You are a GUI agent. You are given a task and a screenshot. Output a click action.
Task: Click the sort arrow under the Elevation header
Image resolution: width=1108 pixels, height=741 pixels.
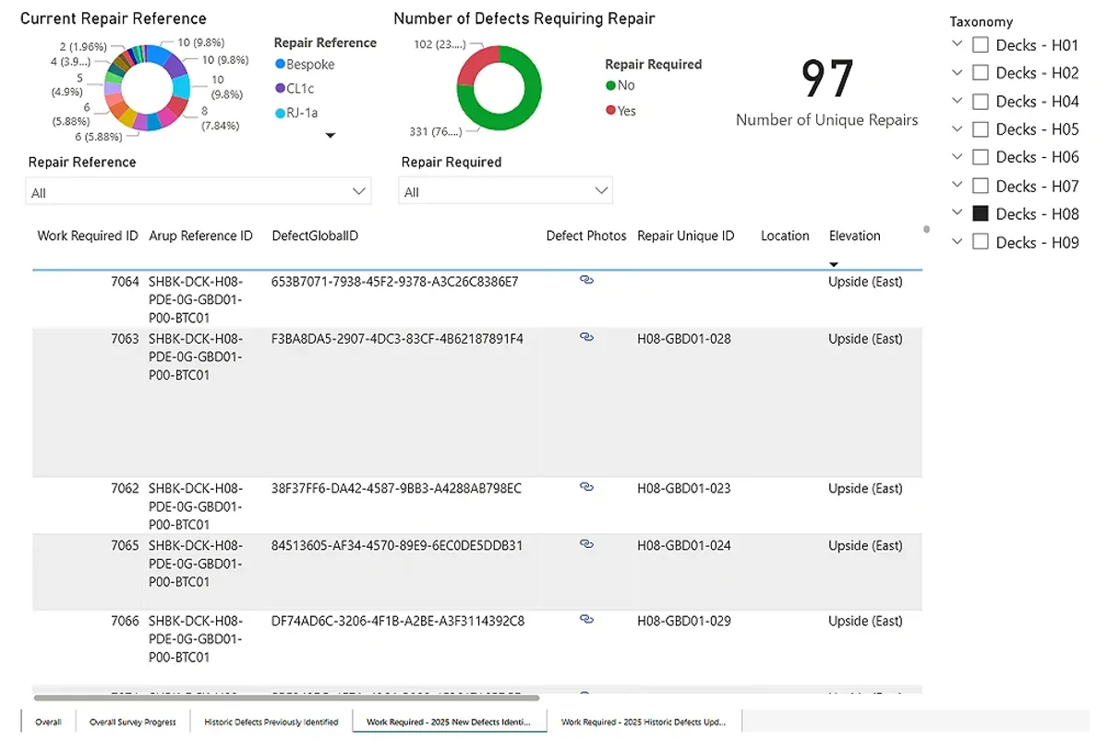(x=834, y=264)
